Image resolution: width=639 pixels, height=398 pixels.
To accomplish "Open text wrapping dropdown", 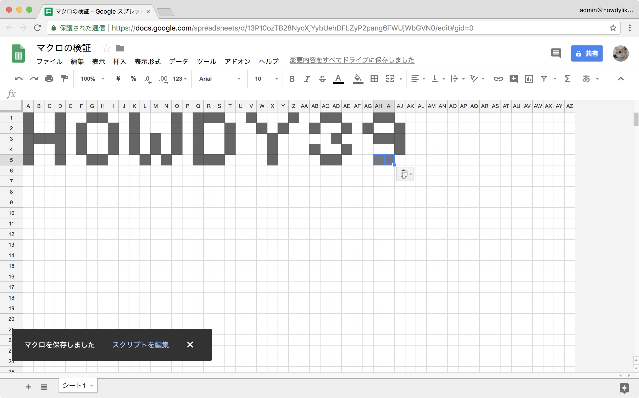I will pos(457,79).
